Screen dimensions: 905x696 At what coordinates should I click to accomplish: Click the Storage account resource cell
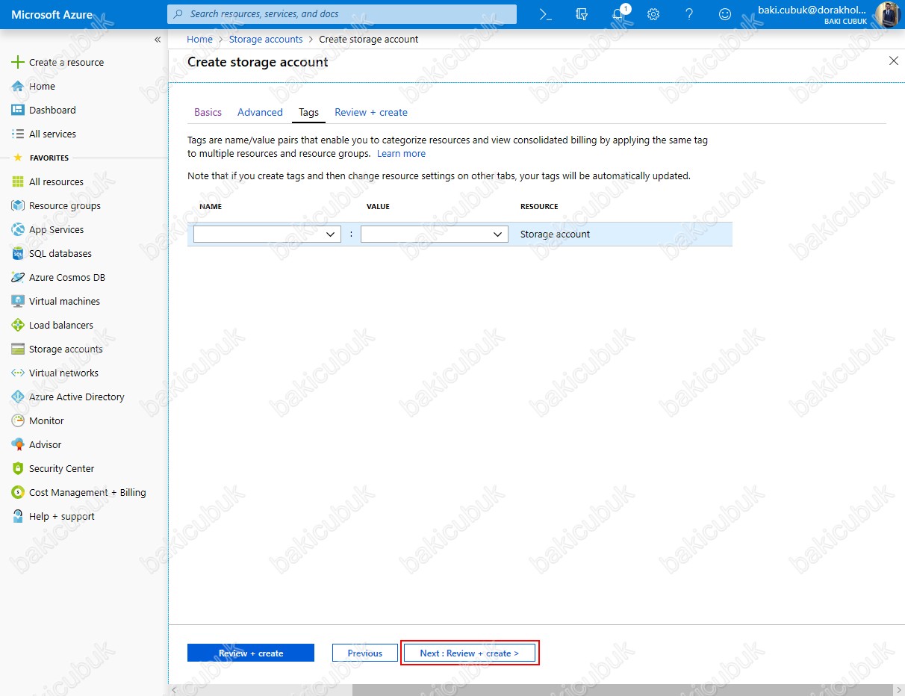(x=555, y=234)
